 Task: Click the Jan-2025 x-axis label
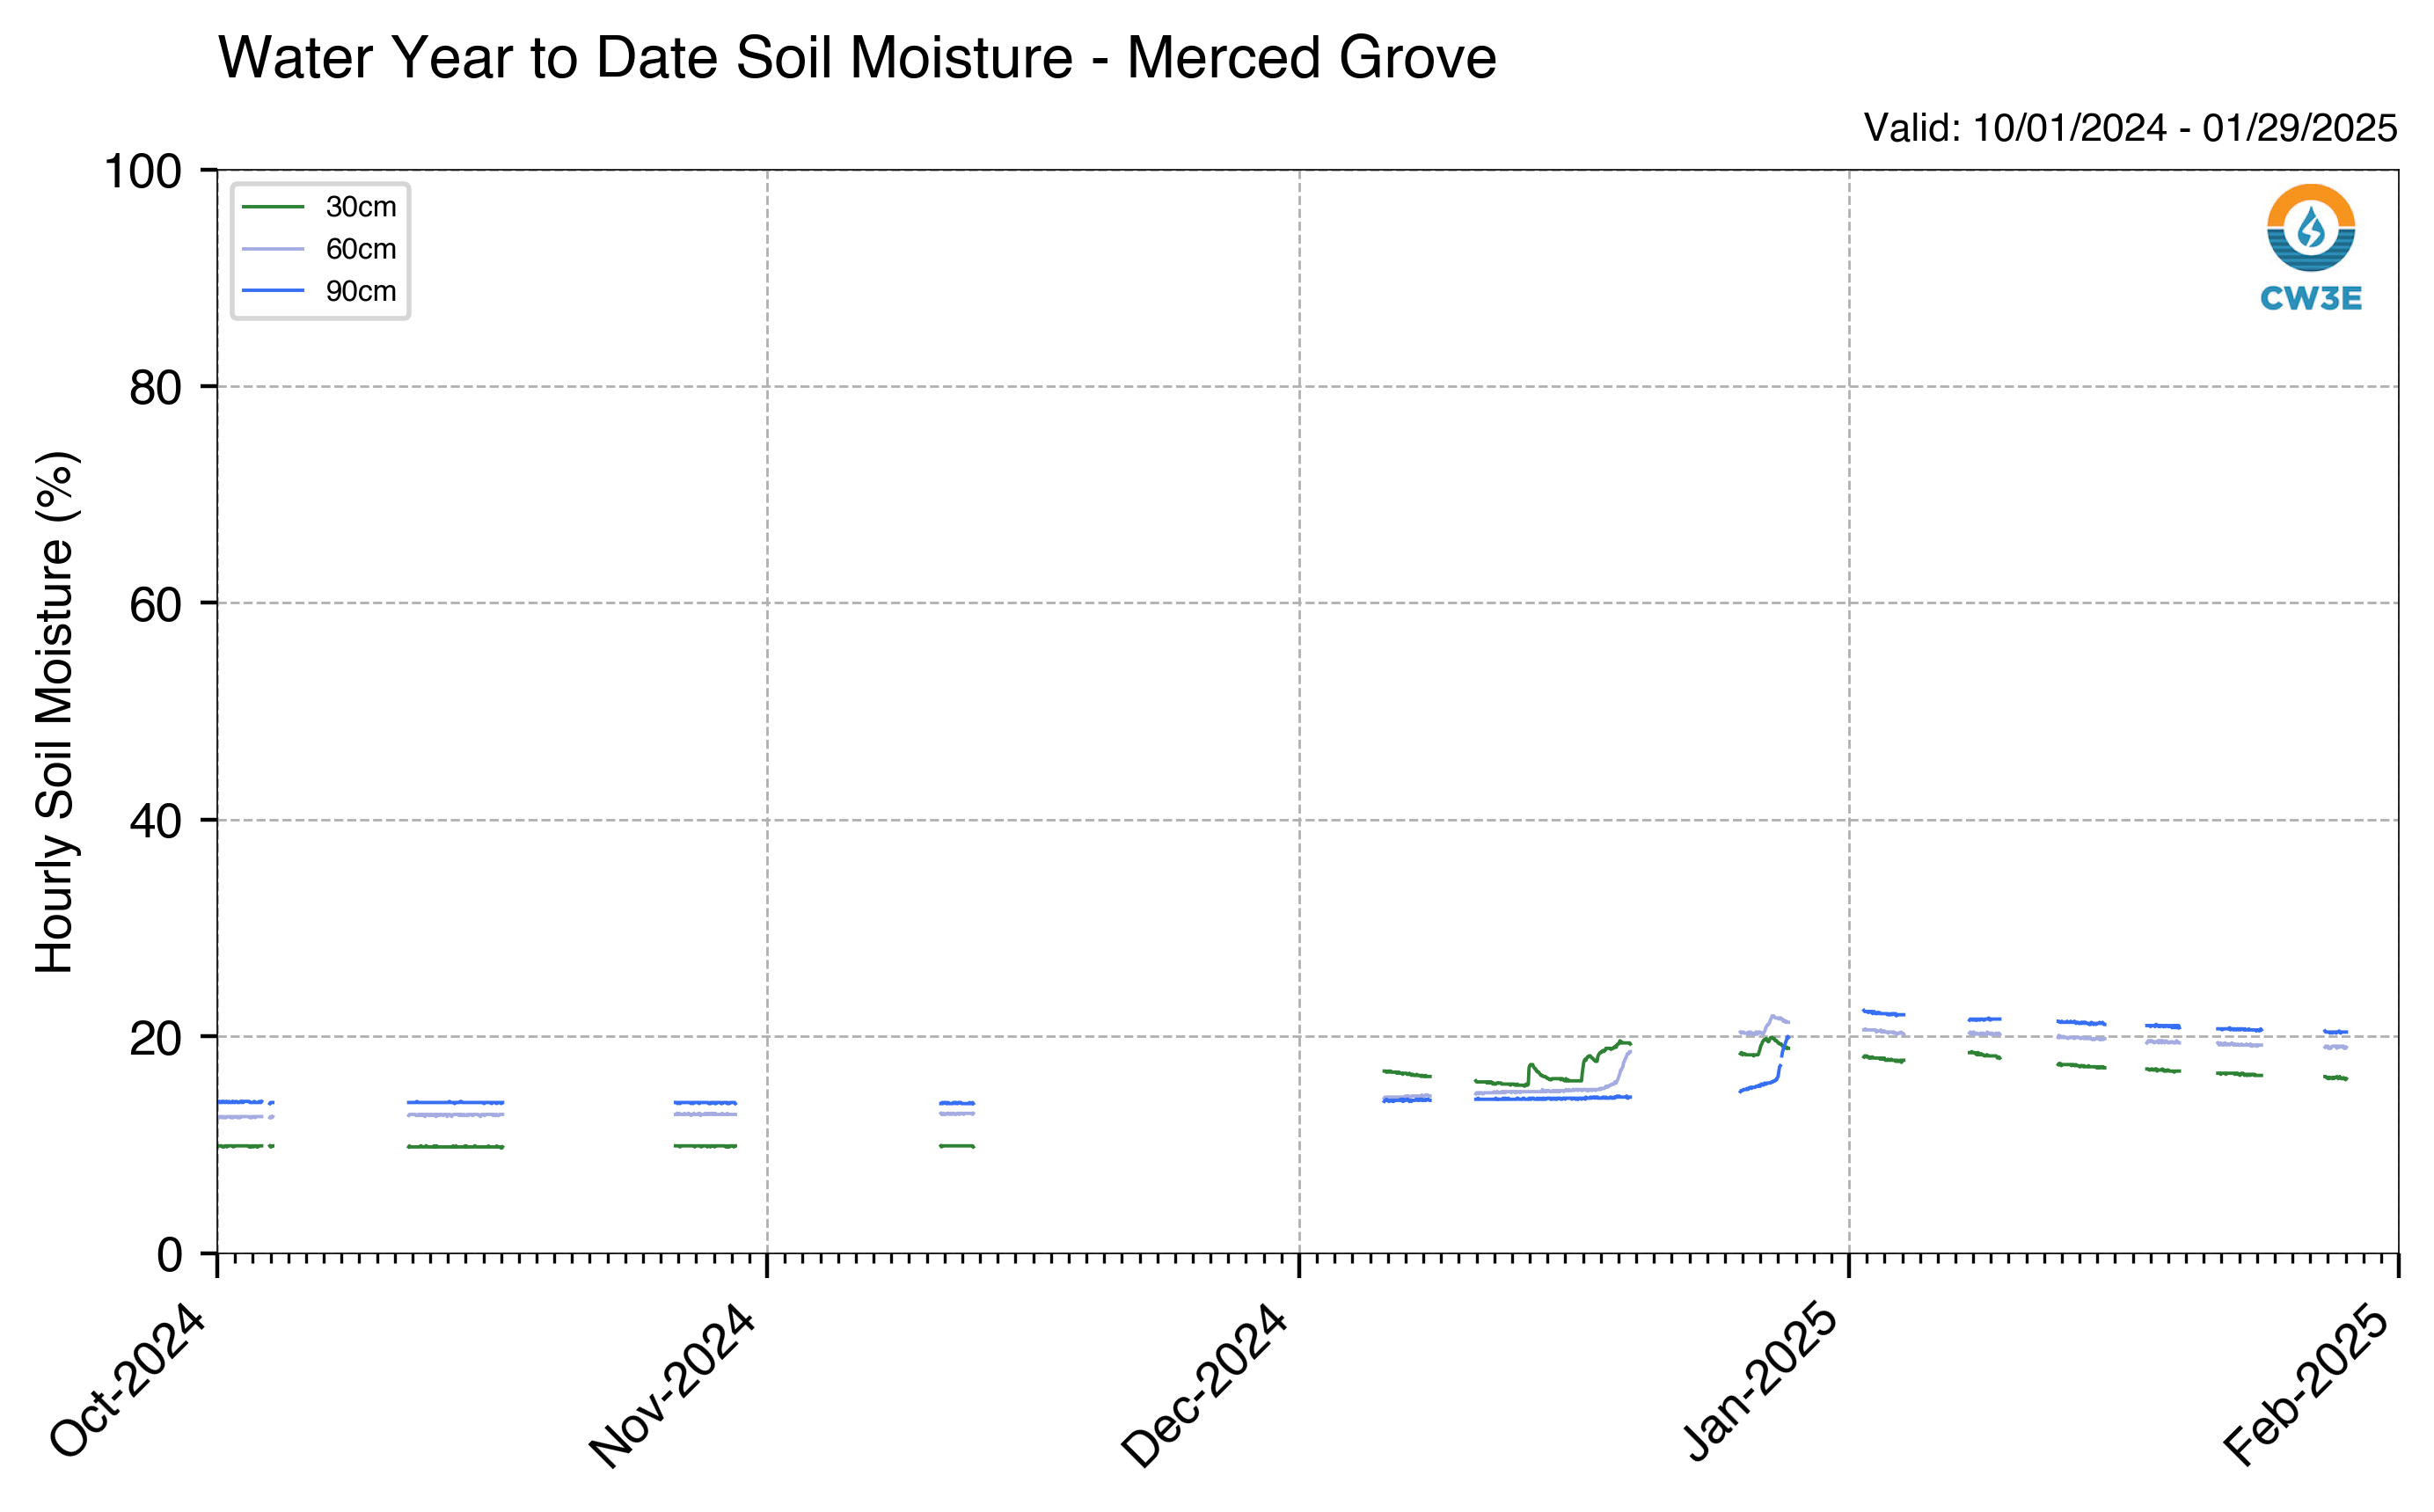[x=1760, y=1382]
